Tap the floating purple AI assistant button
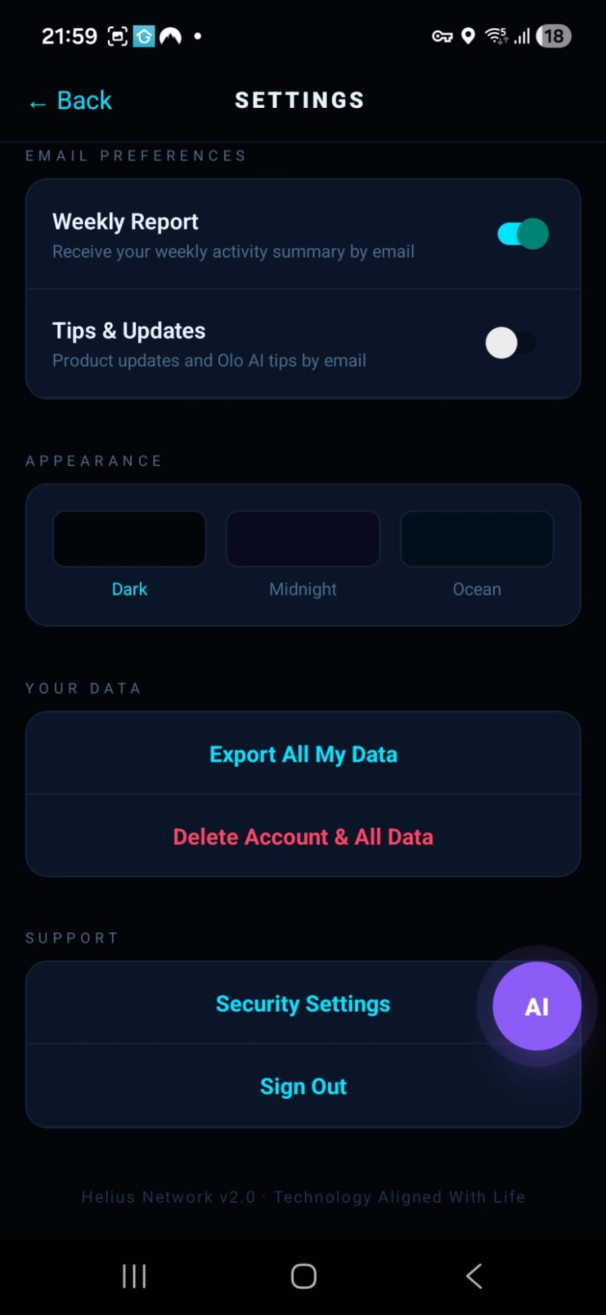 click(x=536, y=1005)
